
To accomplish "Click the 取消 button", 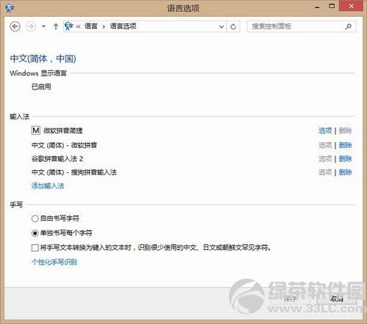I will click(336, 298).
